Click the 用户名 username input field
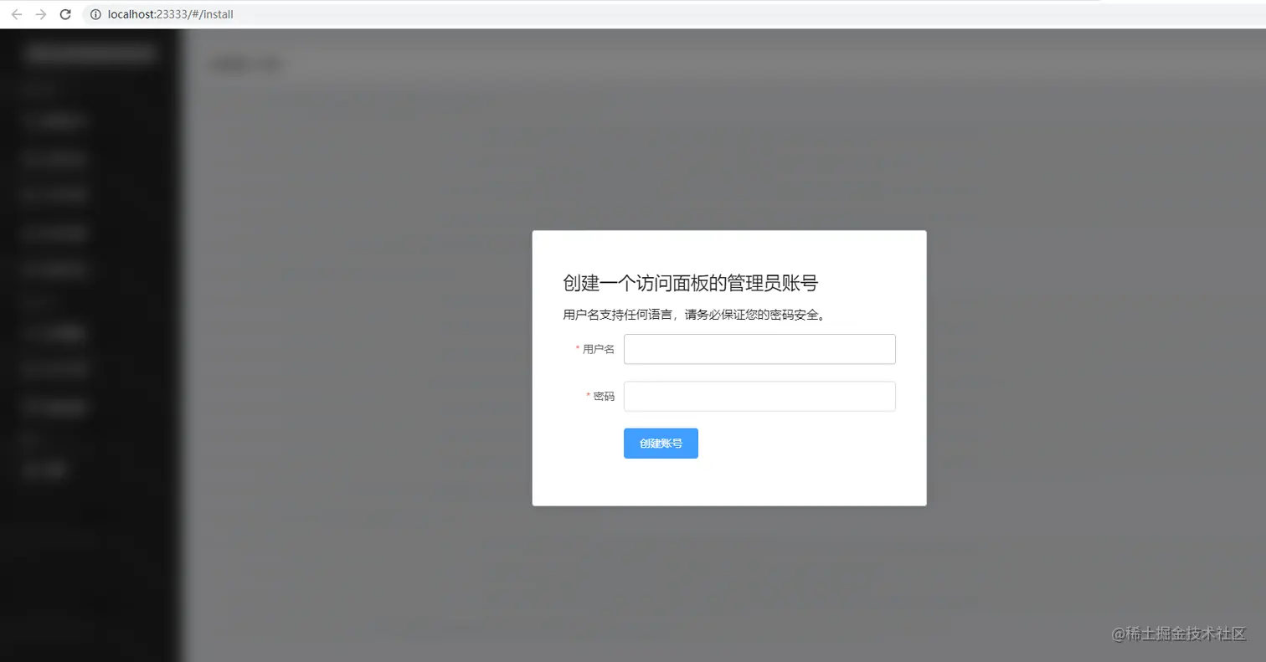The width and height of the screenshot is (1266, 662). click(x=758, y=349)
